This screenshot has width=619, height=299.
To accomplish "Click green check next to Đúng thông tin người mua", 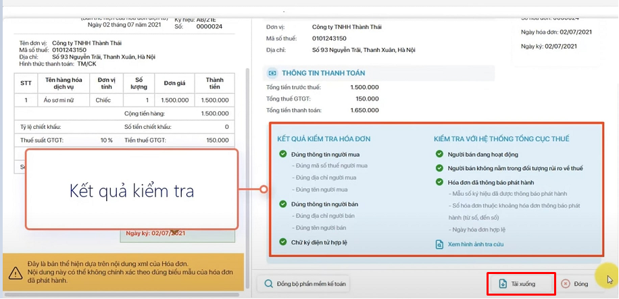I will pyautogui.click(x=282, y=154).
